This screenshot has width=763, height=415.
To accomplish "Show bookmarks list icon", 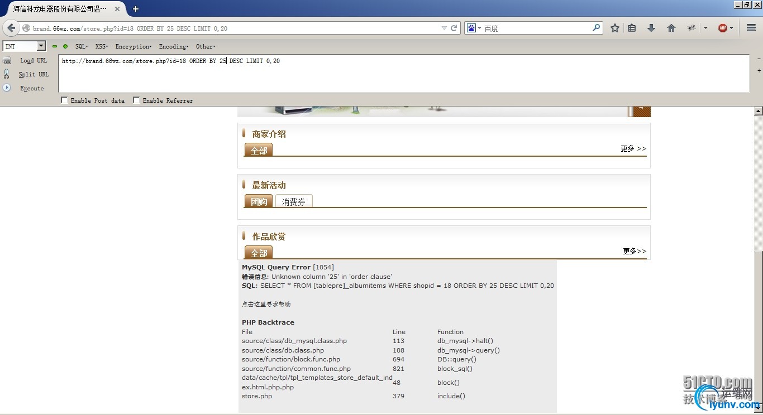I will tap(632, 28).
